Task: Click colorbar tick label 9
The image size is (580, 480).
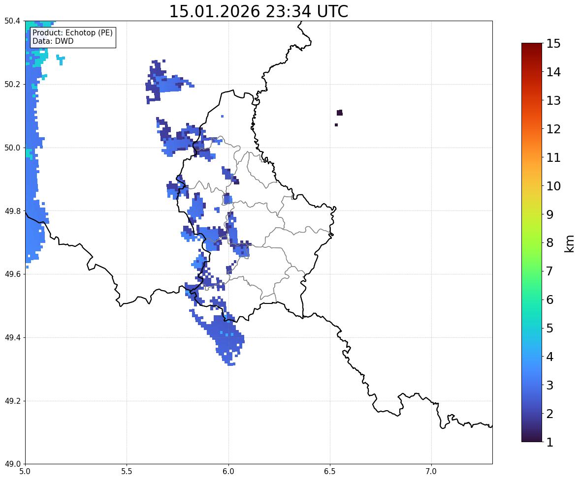Action: [x=550, y=214]
